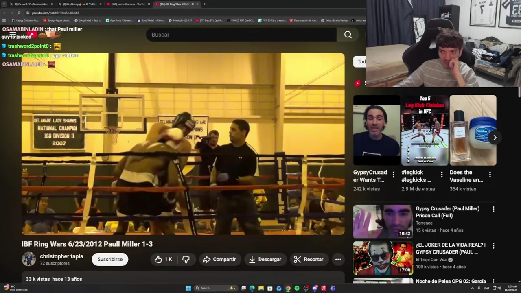Screen dimensions: 521x293
Task: Close the paul miller mma tab
Action: (x=149, y=4)
